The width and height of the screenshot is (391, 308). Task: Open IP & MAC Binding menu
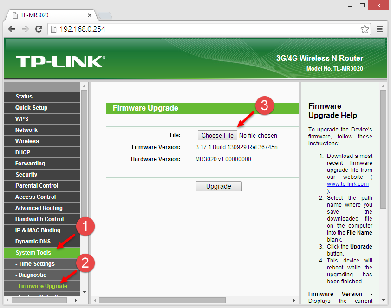click(42, 230)
